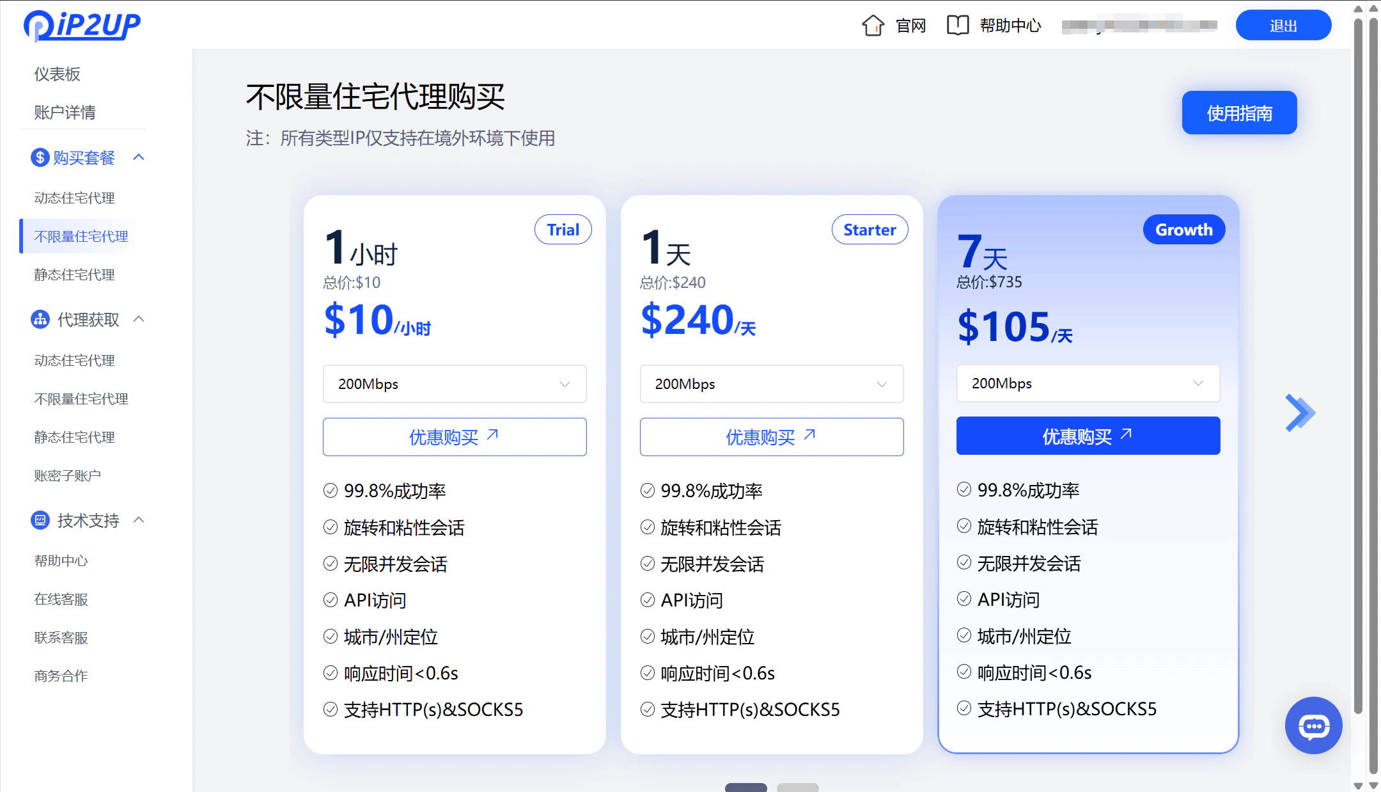Open the 联系客服 page

coord(61,637)
